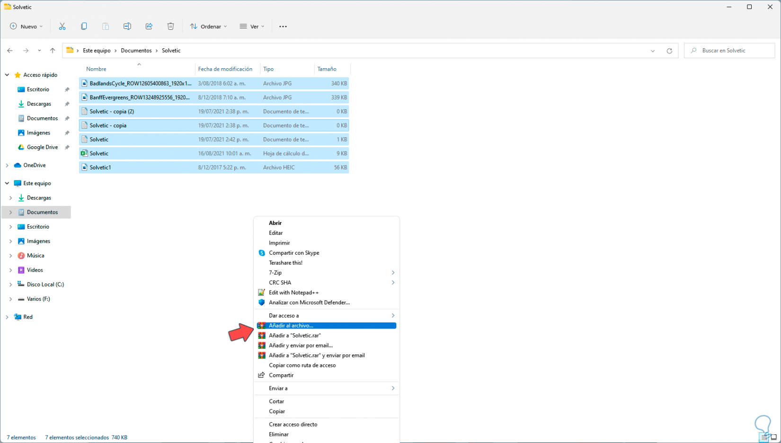Click the Red network icon
Image resolution: width=781 pixels, height=443 pixels.
(18, 317)
